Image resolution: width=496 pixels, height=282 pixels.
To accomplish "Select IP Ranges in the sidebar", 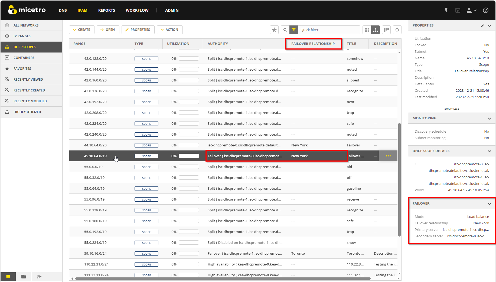I will (x=22, y=36).
